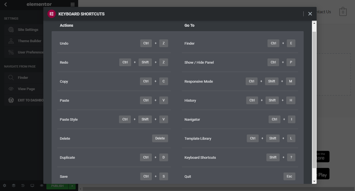
Task: Expand the save options arrow next to Publish
Action: click(x=72, y=186)
